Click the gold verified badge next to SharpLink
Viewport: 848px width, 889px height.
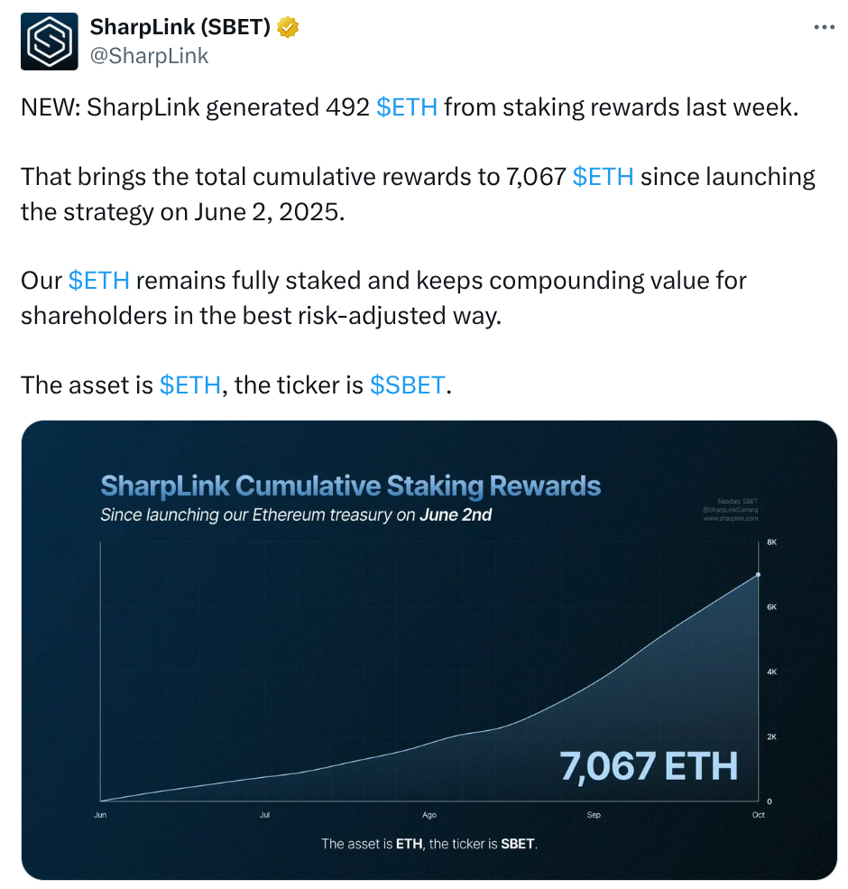tap(287, 27)
